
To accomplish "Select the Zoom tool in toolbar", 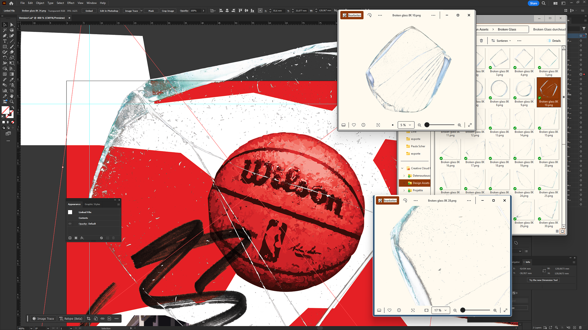I will (x=12, y=101).
